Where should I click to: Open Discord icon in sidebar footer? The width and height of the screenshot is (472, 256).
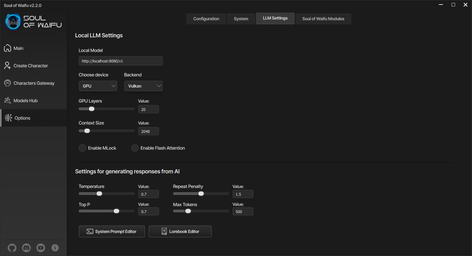[x=26, y=248]
